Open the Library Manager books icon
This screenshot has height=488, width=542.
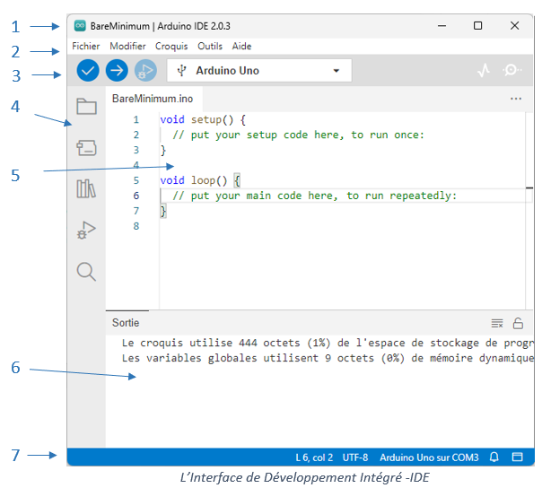click(86, 188)
